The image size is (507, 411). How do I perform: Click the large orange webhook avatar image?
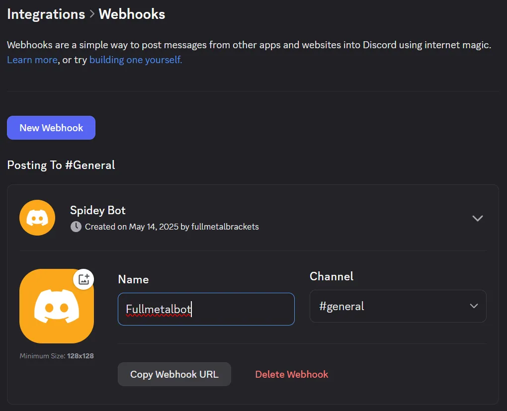click(x=56, y=306)
